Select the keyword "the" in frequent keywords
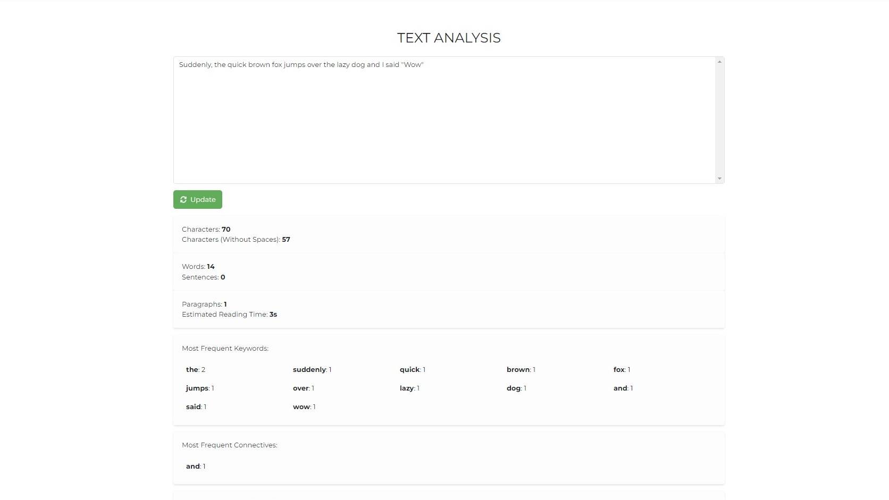This screenshot has width=889, height=500. click(192, 370)
